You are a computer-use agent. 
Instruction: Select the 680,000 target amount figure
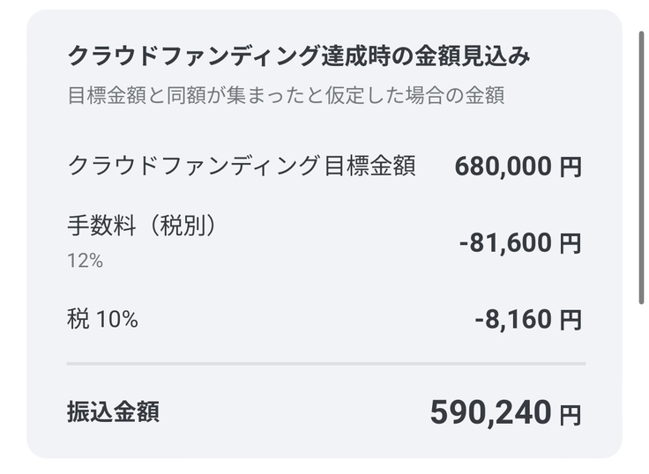pos(504,167)
